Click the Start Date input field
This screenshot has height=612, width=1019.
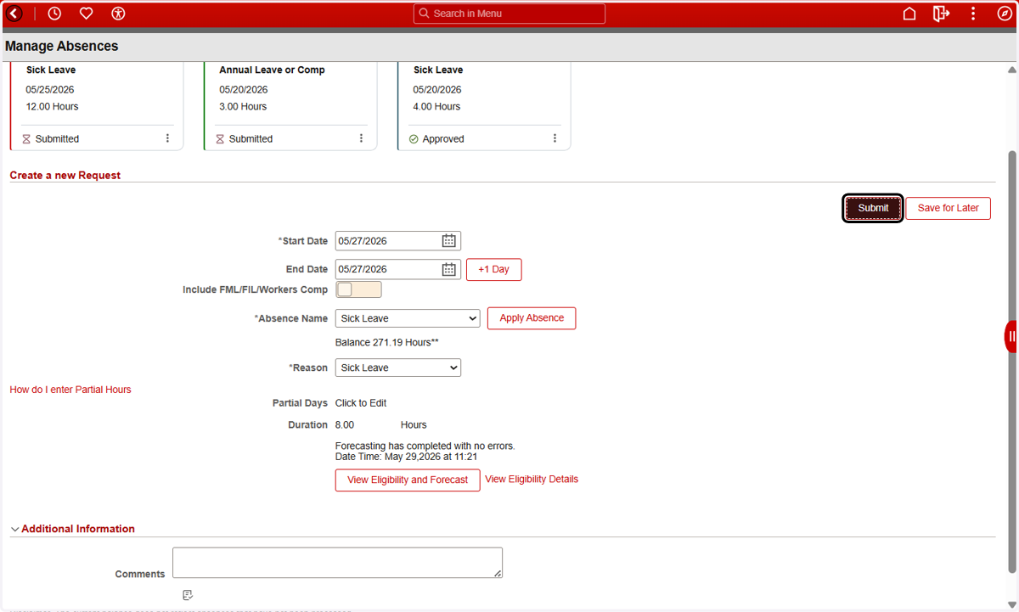pos(387,241)
